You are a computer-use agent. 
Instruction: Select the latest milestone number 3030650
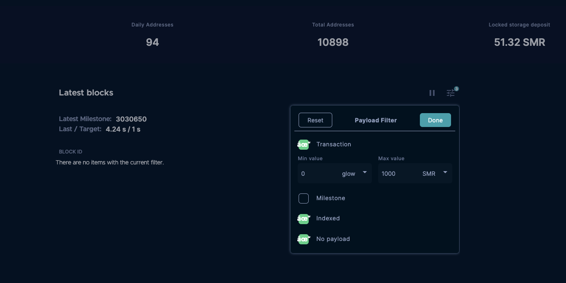pos(131,119)
